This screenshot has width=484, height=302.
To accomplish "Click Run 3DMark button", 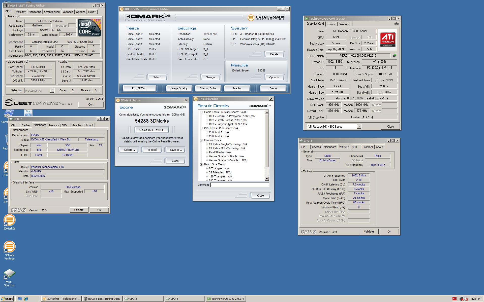I will coord(139,88).
